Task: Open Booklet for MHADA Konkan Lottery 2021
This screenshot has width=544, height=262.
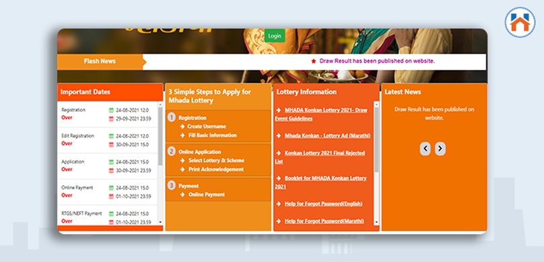Action: click(321, 182)
